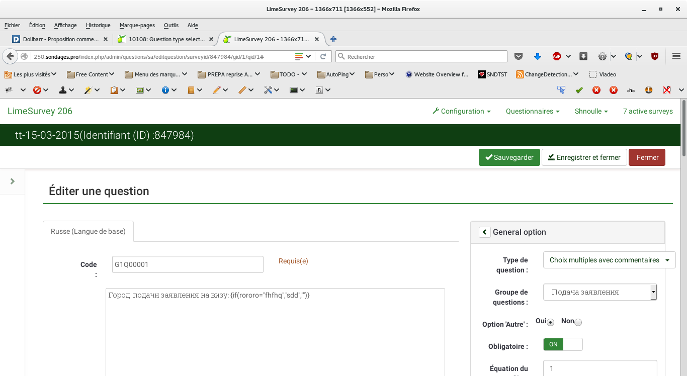Click the blue downloads arrow icon
Screen dimensions: 687x376
tap(537, 56)
